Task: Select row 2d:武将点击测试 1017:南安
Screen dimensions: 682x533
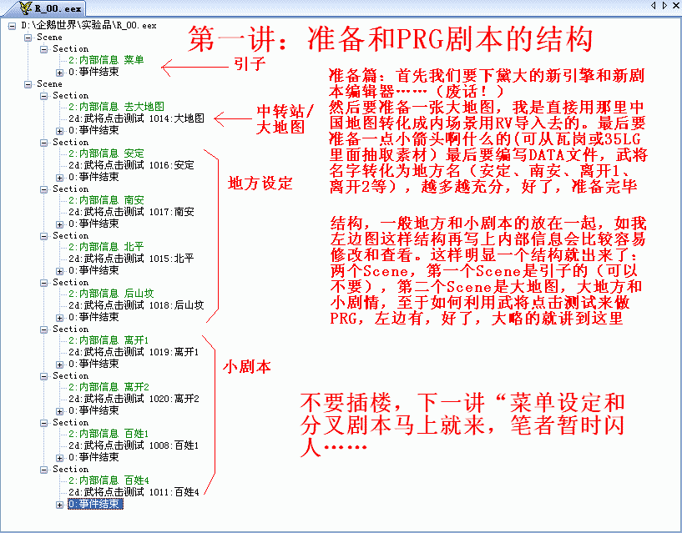Action: point(131,212)
